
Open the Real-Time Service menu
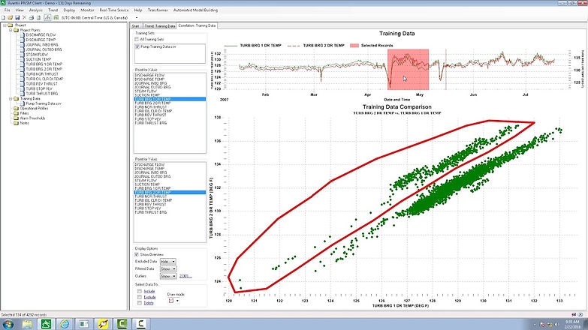coord(114,10)
